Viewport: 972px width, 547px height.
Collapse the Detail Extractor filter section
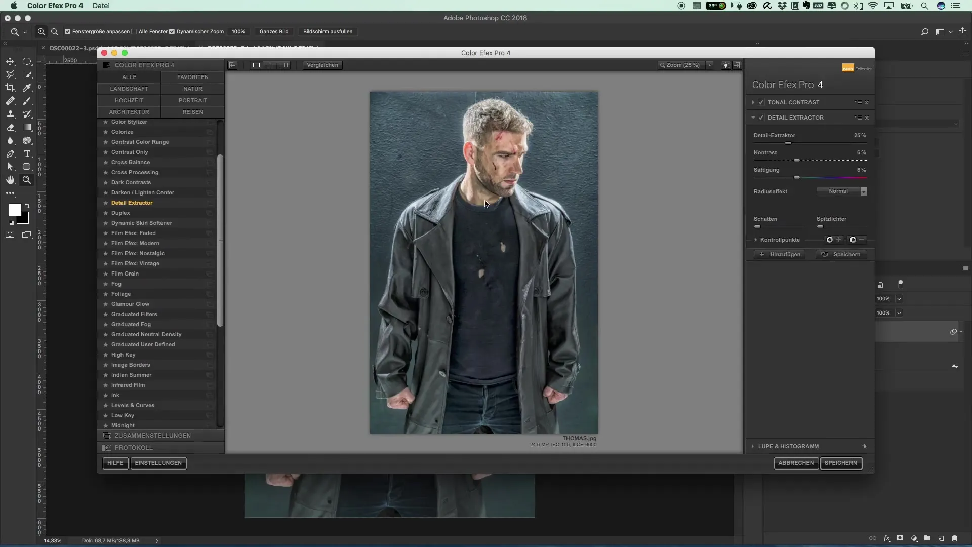753,118
